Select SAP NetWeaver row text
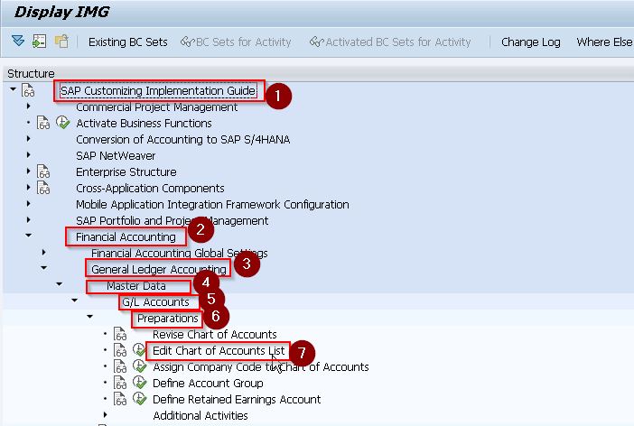 (116, 155)
